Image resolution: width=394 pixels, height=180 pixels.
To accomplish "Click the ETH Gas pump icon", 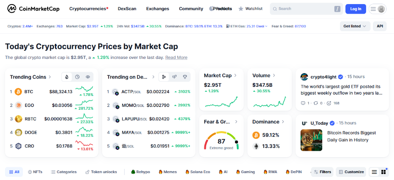I will click(228, 26).
